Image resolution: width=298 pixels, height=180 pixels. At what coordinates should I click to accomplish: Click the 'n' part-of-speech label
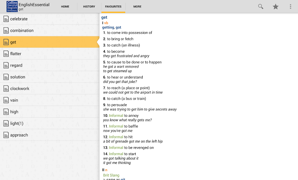[x=106, y=170]
